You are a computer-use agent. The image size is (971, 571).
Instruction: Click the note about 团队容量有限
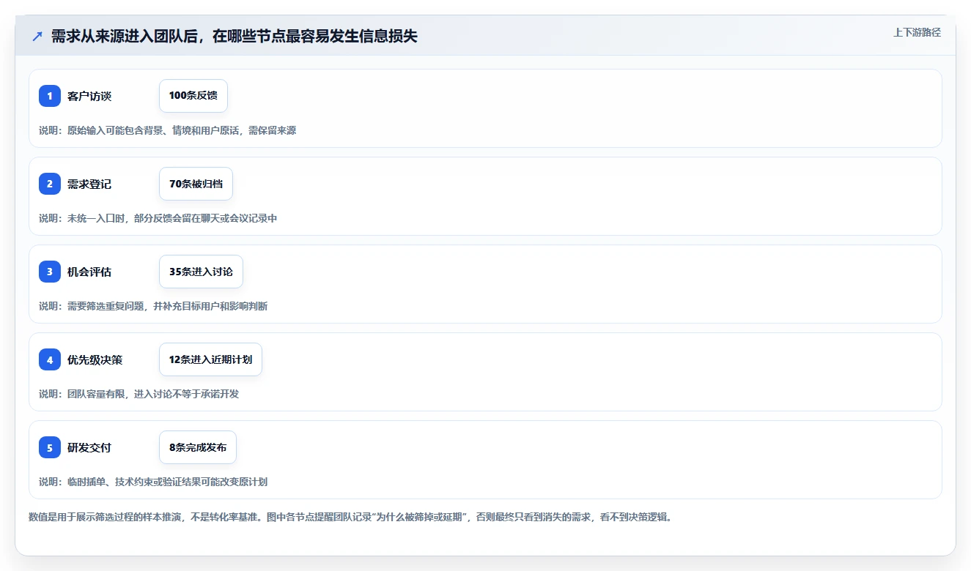coord(139,394)
